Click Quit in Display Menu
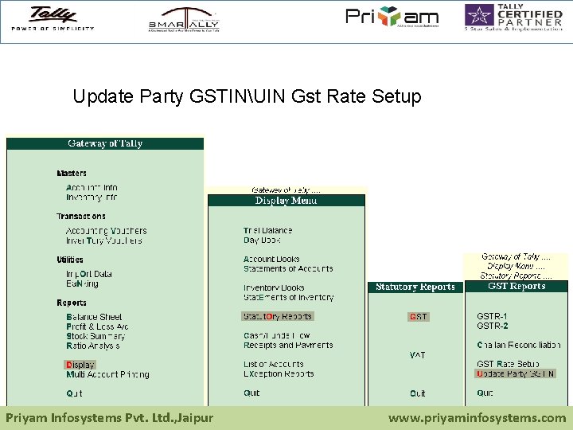The height and width of the screenshot is (430, 573). point(251,393)
